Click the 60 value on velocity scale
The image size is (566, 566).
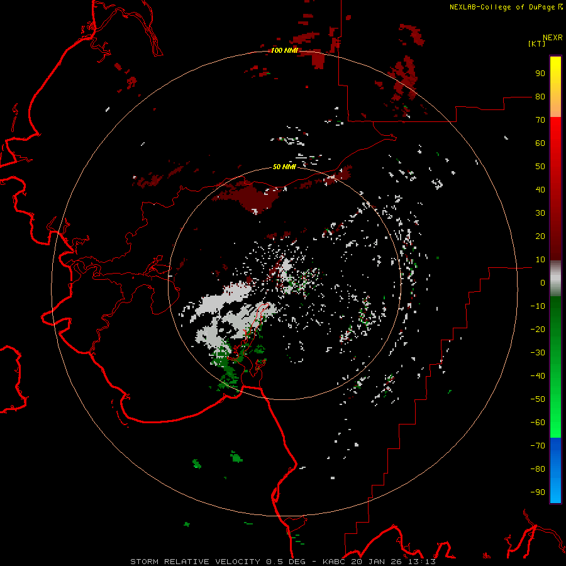(540, 143)
